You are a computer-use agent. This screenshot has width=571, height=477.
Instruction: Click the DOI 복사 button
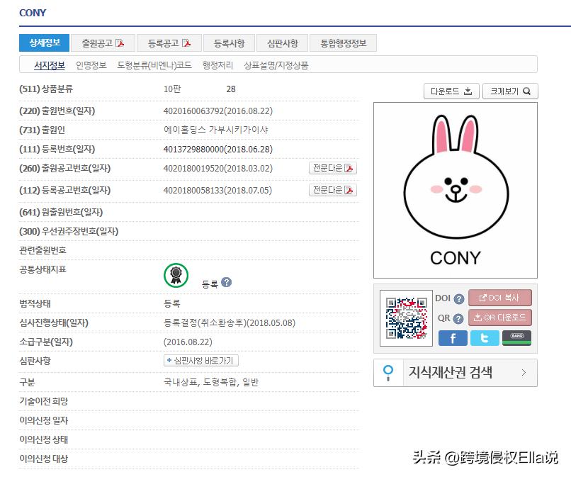tap(499, 298)
